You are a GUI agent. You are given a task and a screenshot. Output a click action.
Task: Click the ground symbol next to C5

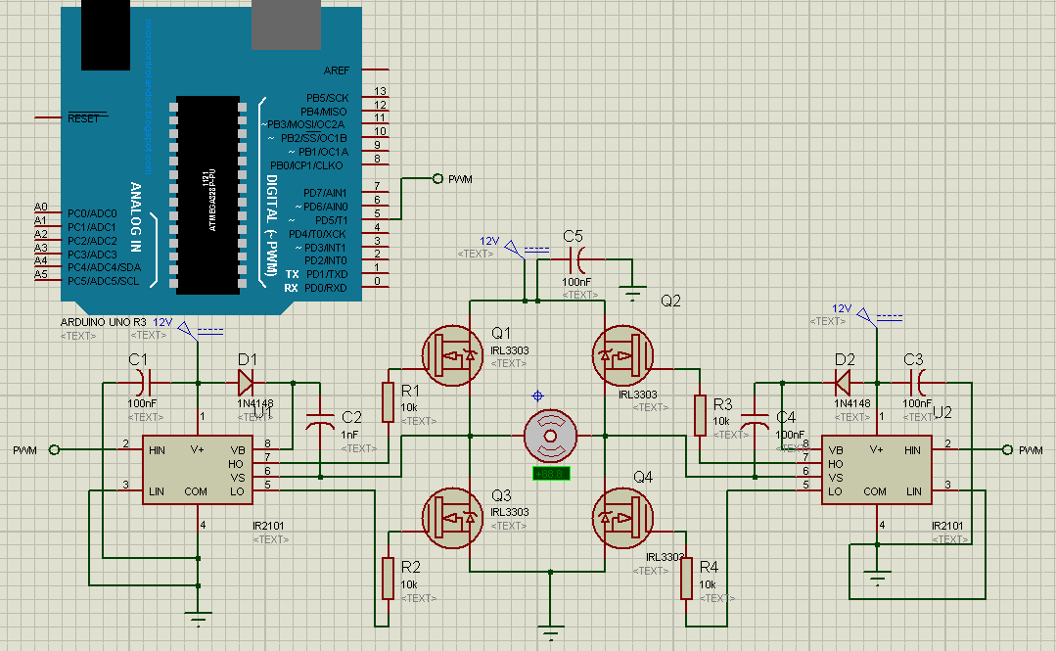pyautogui.click(x=631, y=293)
